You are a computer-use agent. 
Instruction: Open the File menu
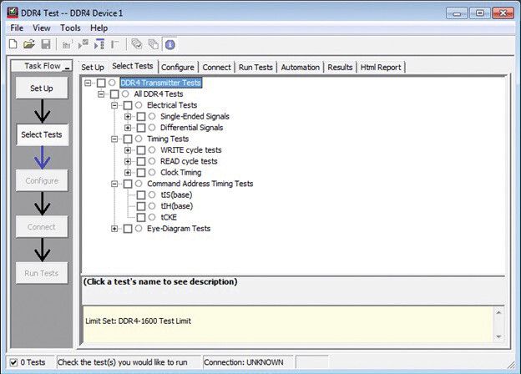coord(17,28)
